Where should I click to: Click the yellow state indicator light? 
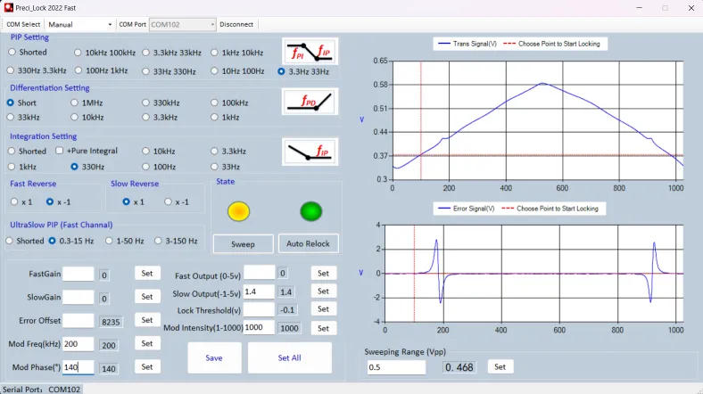pyautogui.click(x=238, y=211)
